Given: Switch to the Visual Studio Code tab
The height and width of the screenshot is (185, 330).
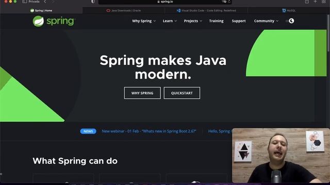Looking at the screenshot, I should tap(206, 10).
